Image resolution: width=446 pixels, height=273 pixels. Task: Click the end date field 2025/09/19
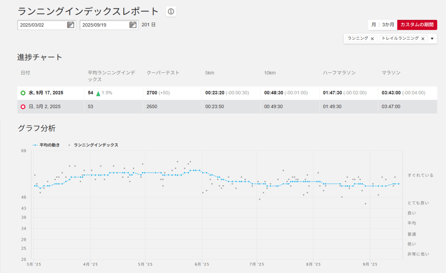103,25
